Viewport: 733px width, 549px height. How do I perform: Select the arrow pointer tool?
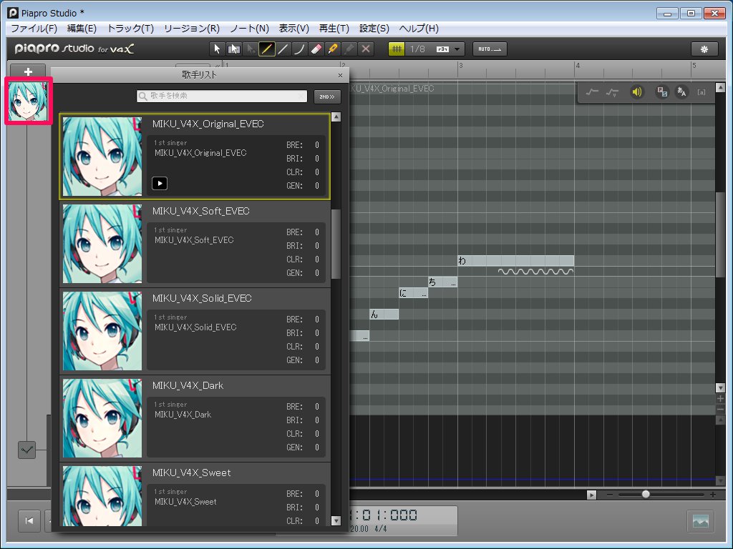[216, 49]
